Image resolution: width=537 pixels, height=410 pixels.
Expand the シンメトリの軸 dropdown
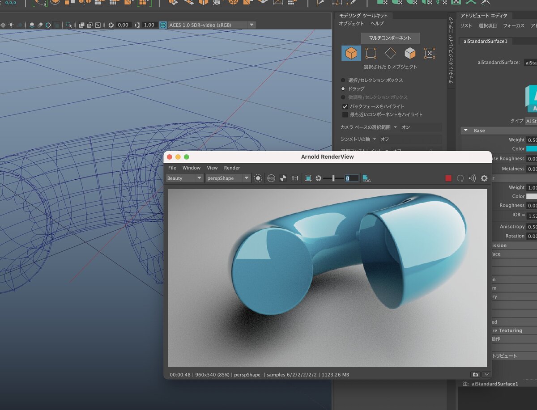[x=375, y=139]
